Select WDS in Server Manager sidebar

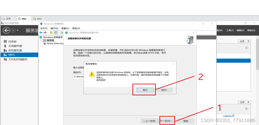19,55
